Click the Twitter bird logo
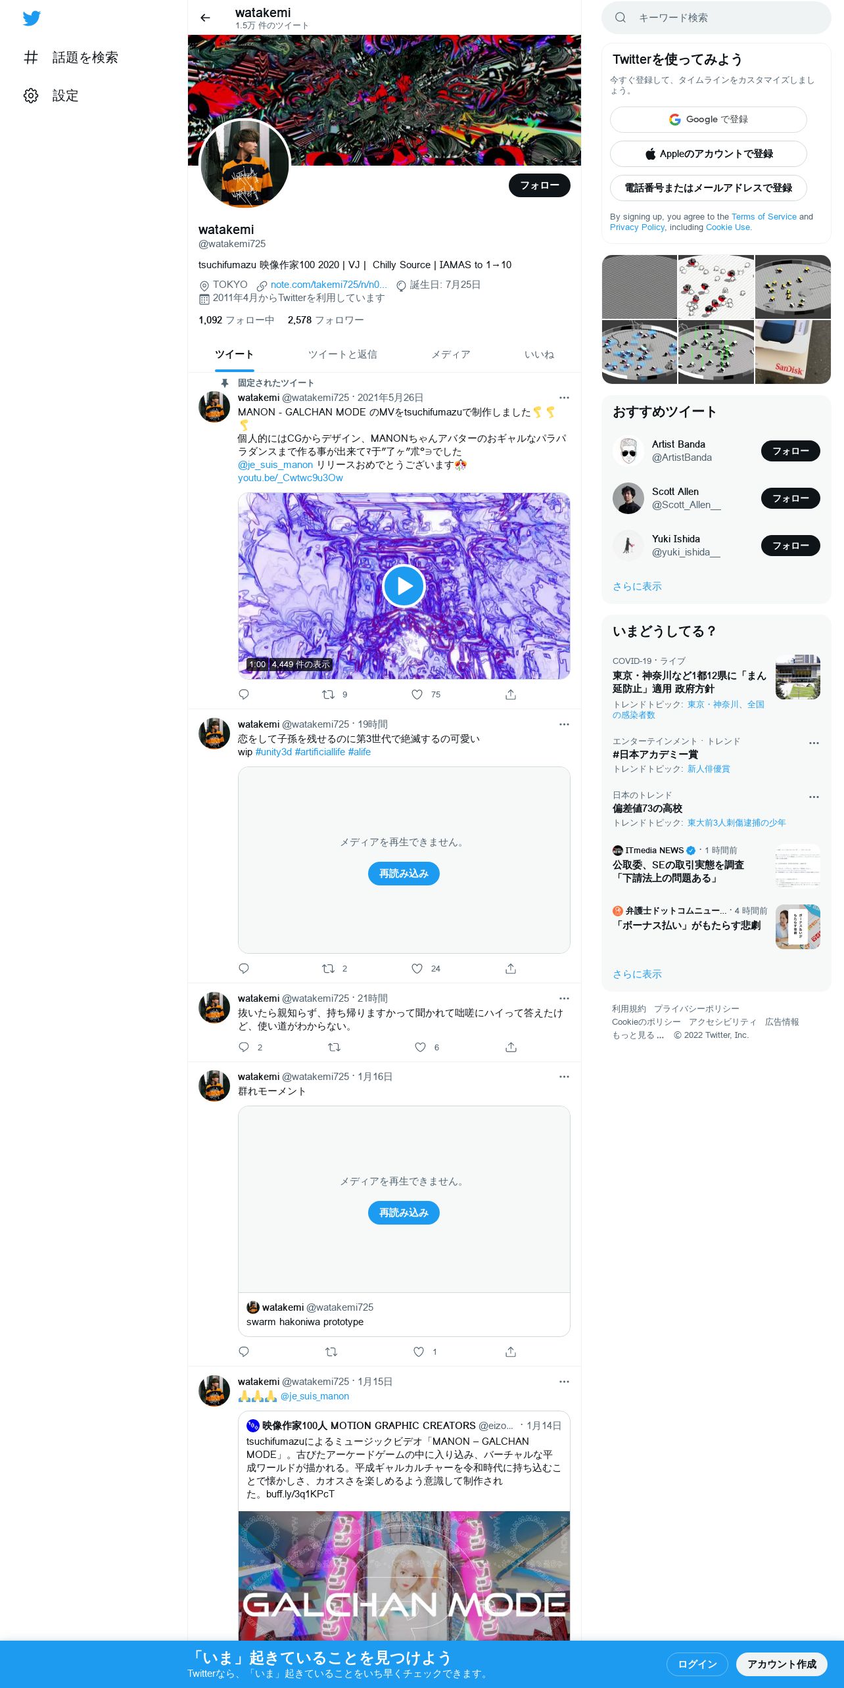 [x=32, y=18]
